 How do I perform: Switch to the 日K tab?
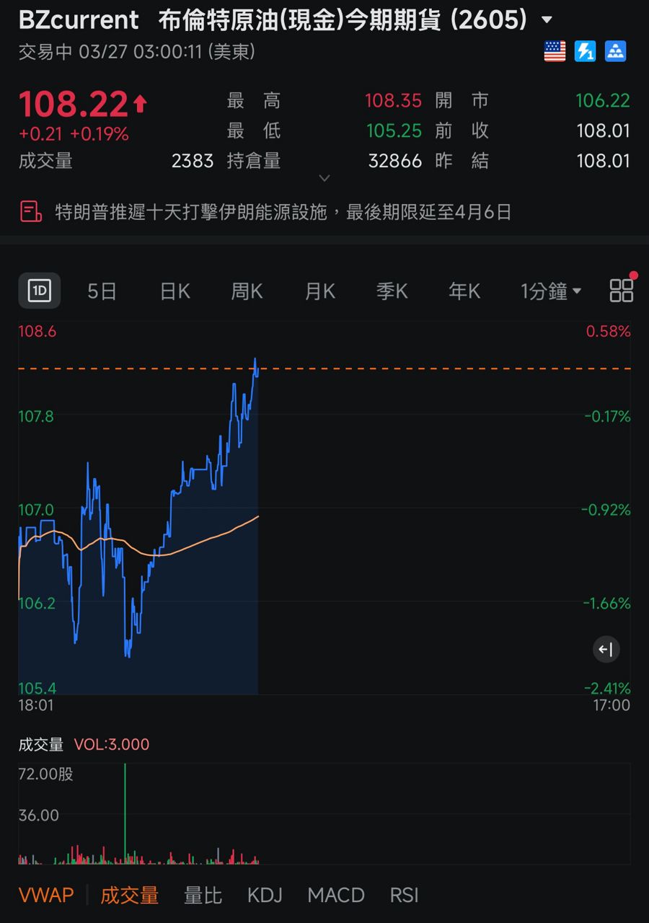pos(175,291)
